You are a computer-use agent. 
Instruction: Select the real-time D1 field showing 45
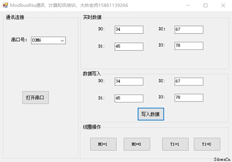pyautogui.click(x=129, y=47)
